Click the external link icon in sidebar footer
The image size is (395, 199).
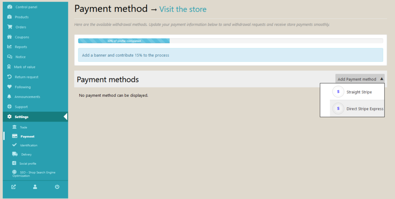(x=14, y=187)
